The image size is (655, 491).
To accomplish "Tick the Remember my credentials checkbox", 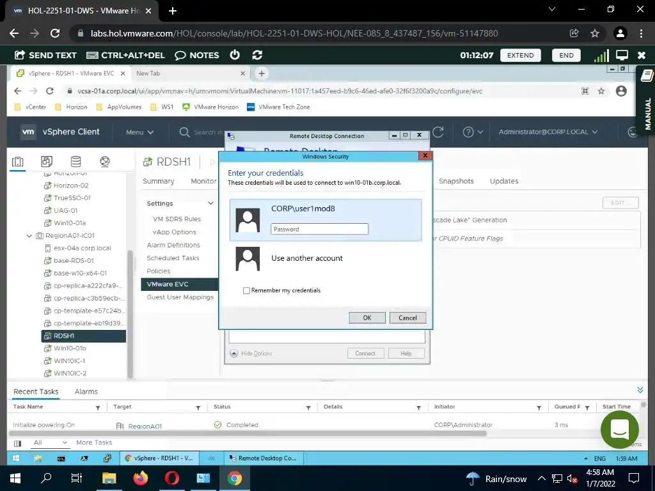I will pyautogui.click(x=246, y=291).
